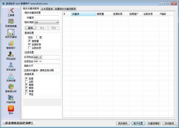Image resolution: width=179 pixels, height=128 pixels.
Task: Click the 查询 button
Action: 30,28
